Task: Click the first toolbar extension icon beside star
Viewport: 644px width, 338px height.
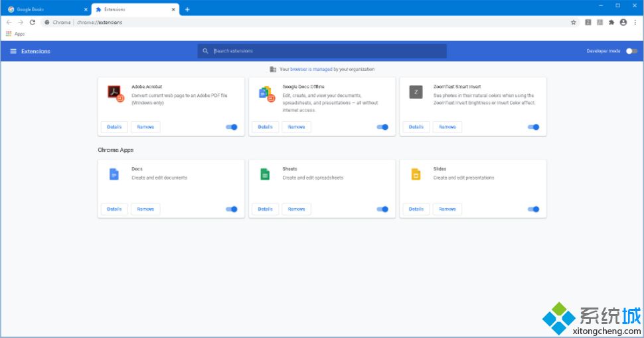Action: coord(588,23)
